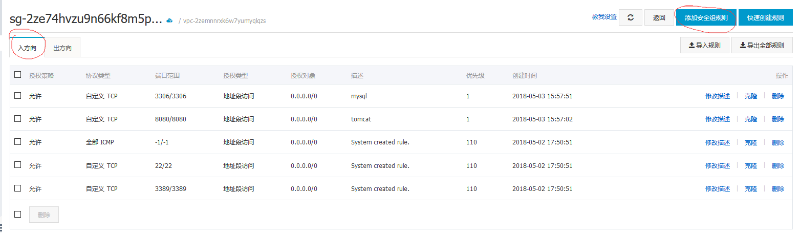Click the 添加安全组规则 button
Screen dimensions: 800x233
pos(706,17)
